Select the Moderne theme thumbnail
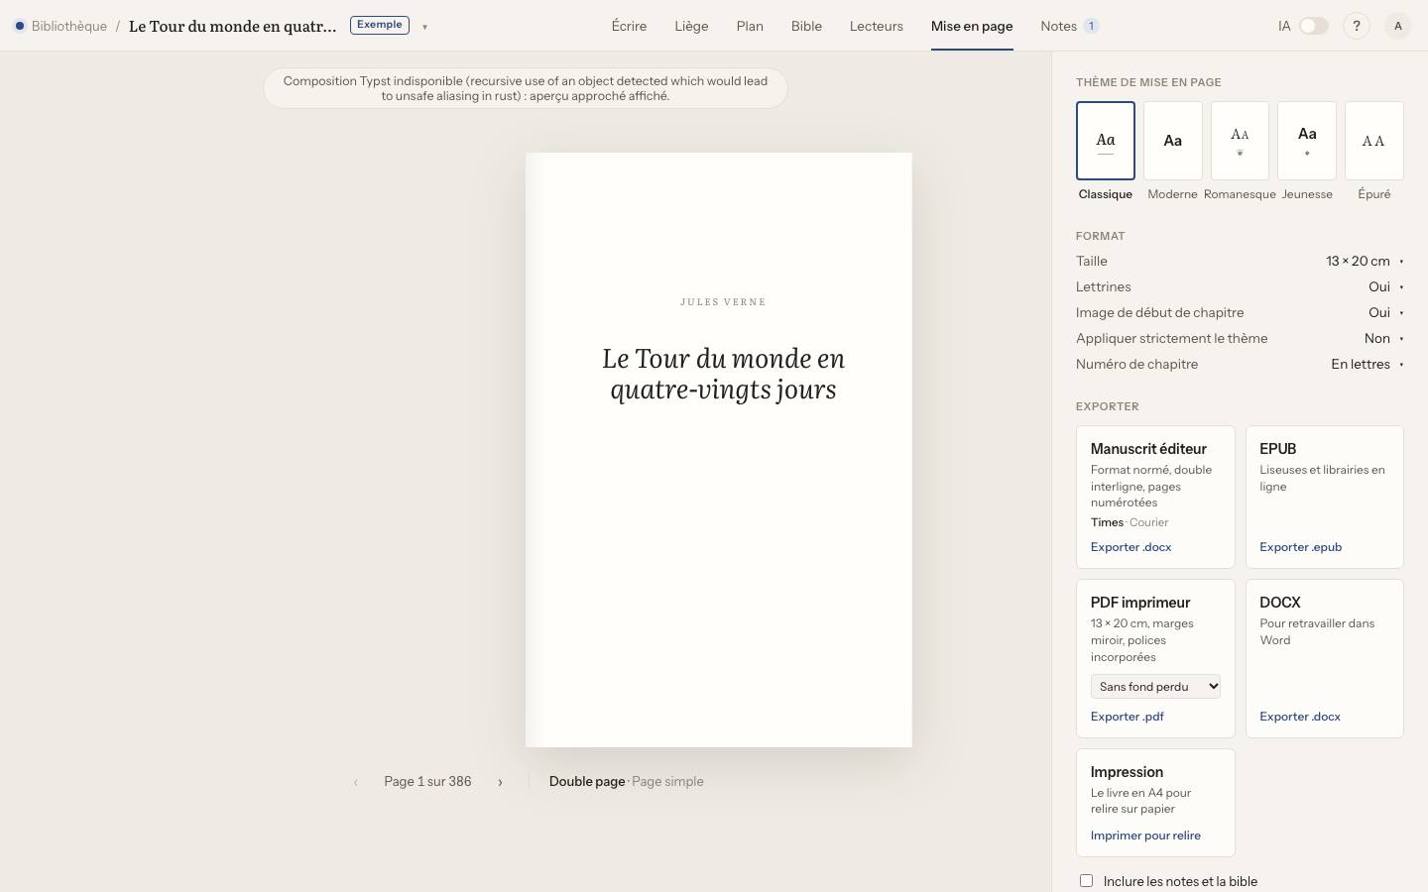Screen dimensions: 1428x892 pyautogui.click(x=1172, y=141)
